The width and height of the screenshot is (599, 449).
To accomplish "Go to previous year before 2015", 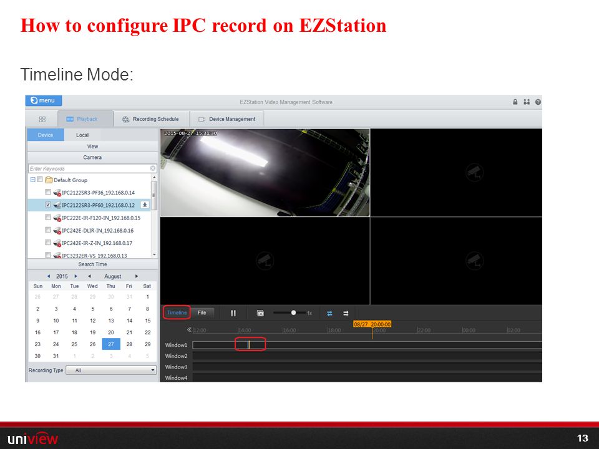I will tap(49, 276).
